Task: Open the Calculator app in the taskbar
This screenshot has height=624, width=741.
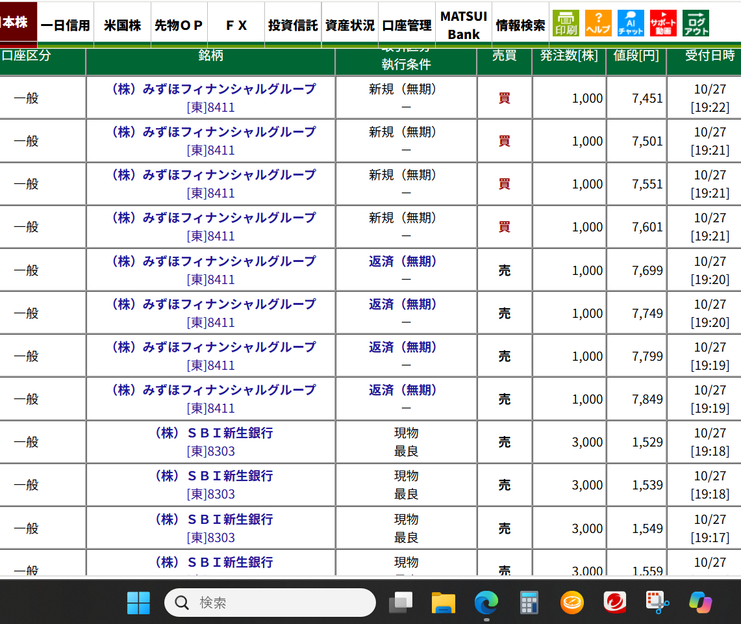Action: point(529,603)
